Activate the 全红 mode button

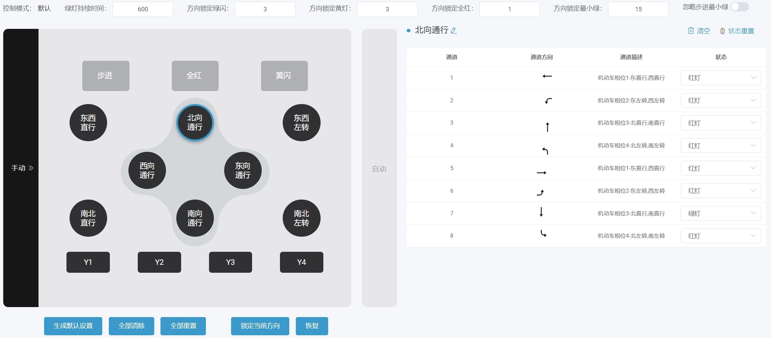click(195, 76)
